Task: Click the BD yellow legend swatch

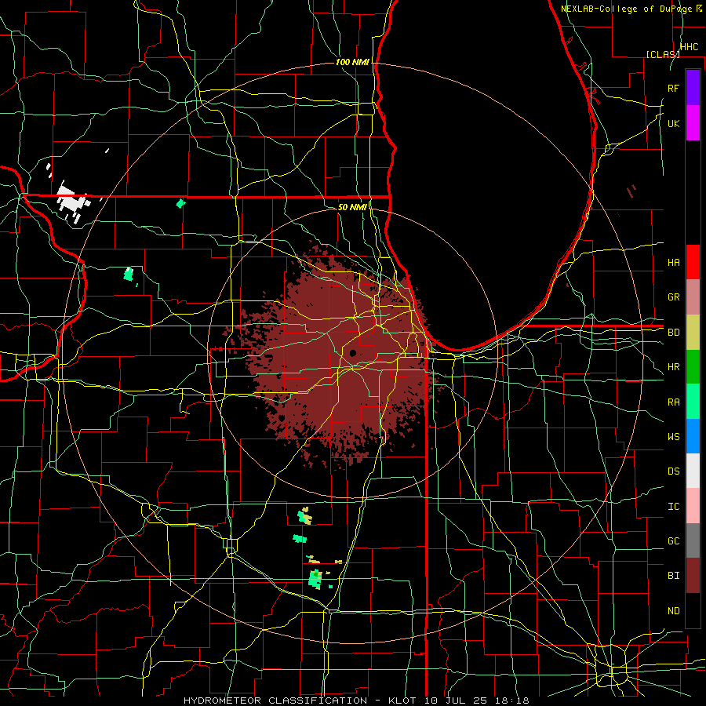Action: coord(693,333)
